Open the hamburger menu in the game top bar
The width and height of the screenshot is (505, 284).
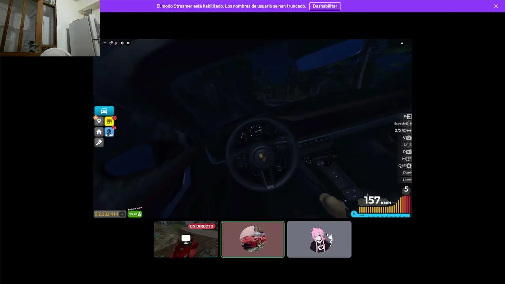click(105, 43)
